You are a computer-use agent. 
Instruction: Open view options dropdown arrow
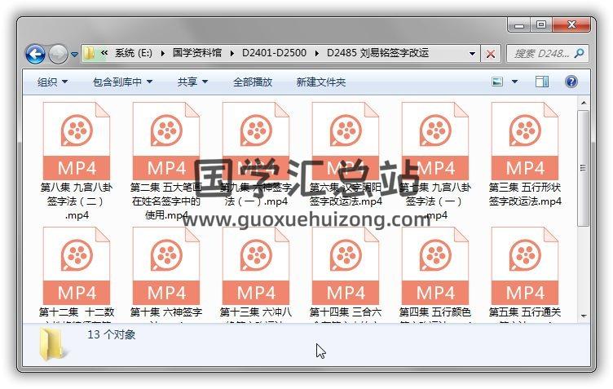514,82
